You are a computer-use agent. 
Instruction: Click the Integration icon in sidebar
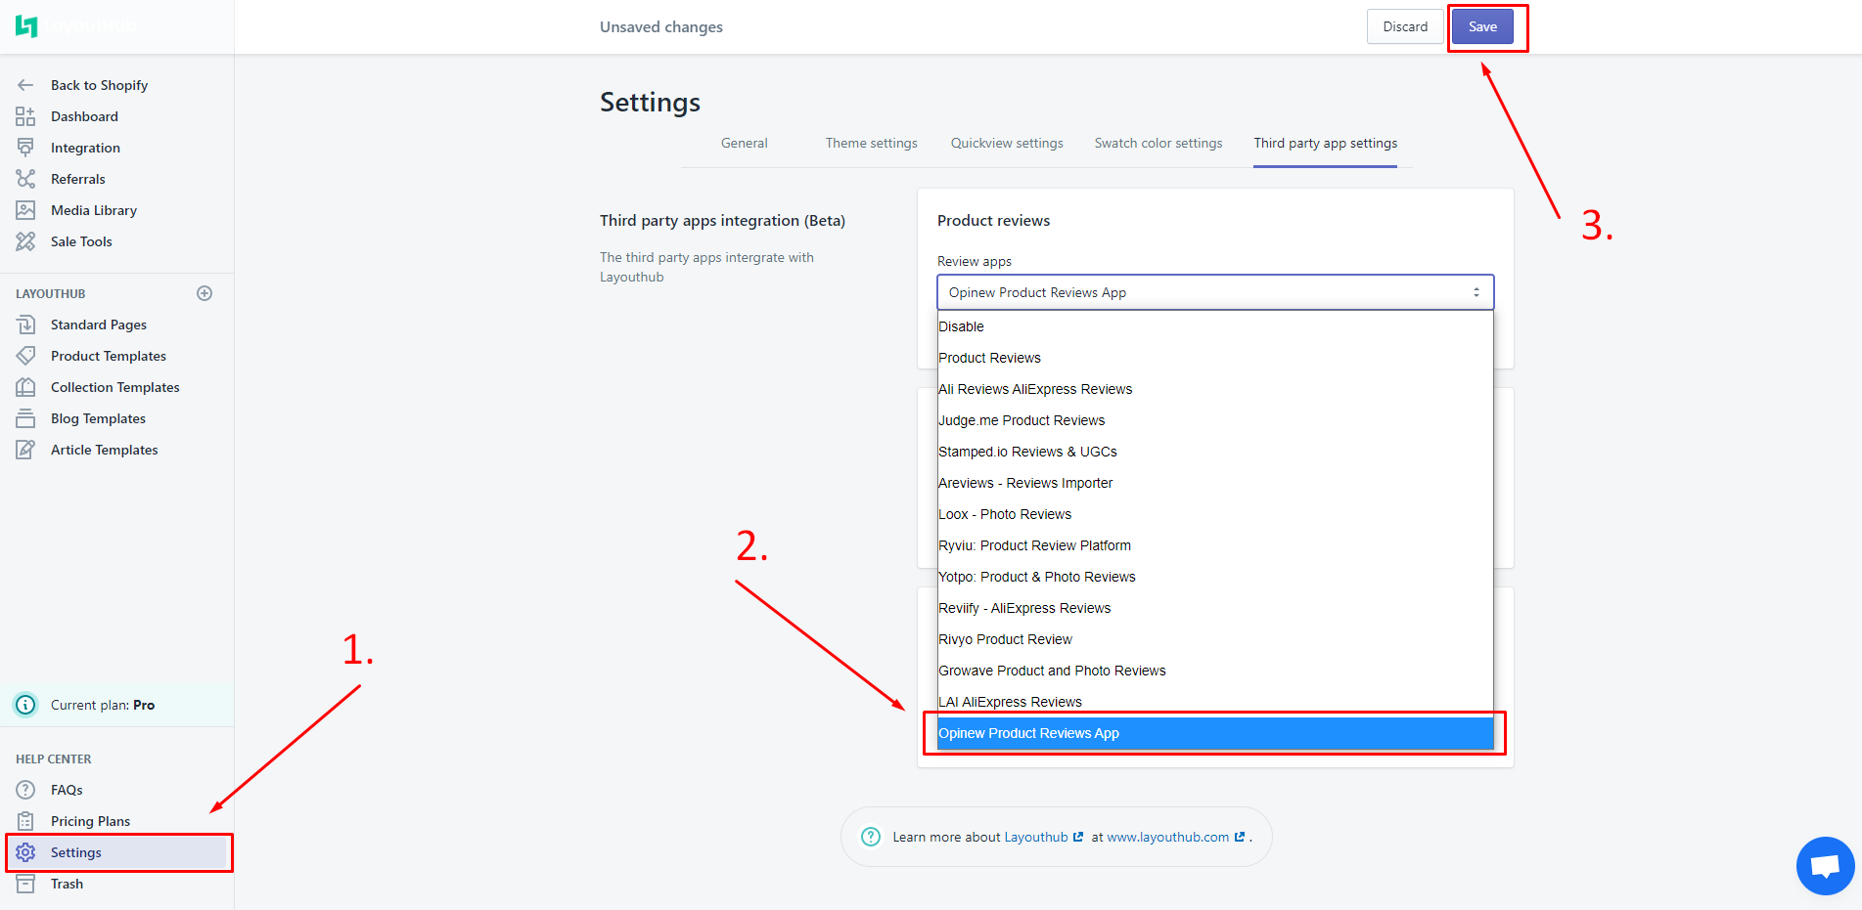point(25,148)
